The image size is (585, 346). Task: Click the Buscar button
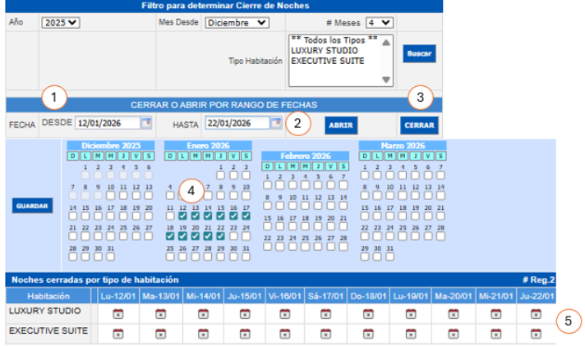(419, 53)
